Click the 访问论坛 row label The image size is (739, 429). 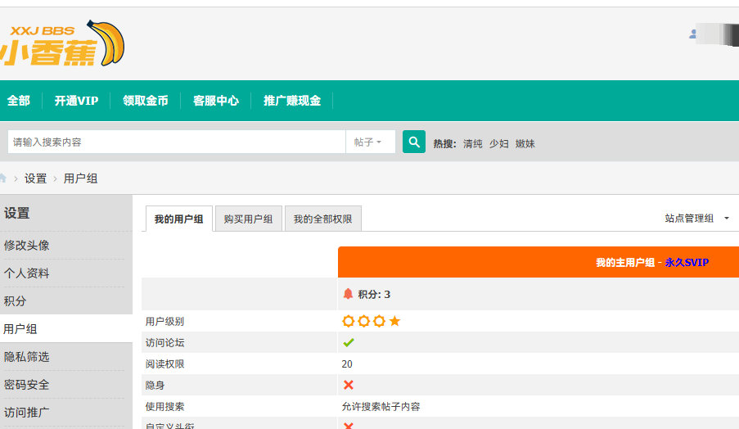click(165, 343)
